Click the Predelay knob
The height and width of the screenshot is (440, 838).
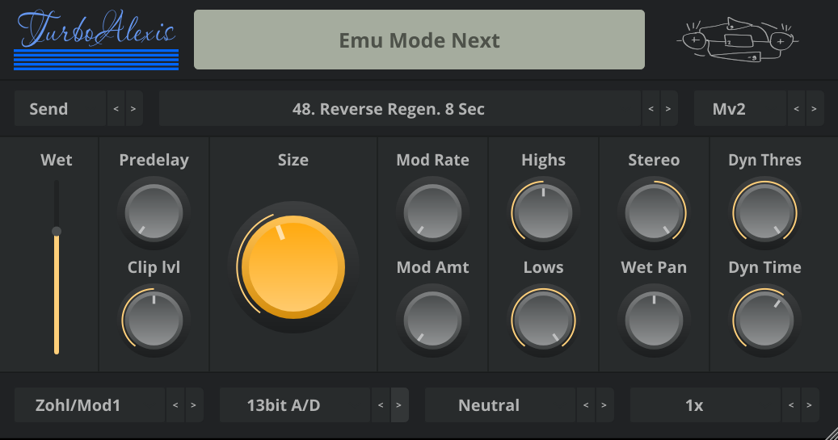(154, 212)
